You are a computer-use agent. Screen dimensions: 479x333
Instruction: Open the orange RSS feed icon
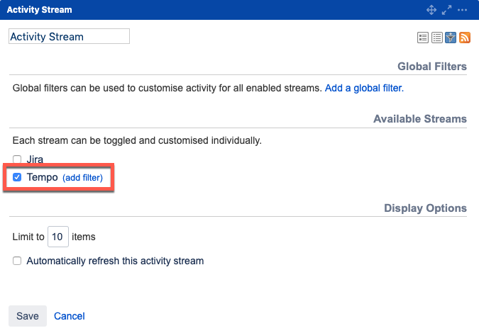pyautogui.click(x=465, y=38)
